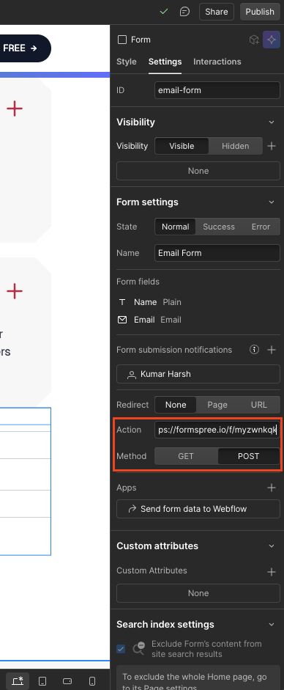The width and height of the screenshot is (284, 690).
Task: Set Redirect to URL
Action: (259, 405)
